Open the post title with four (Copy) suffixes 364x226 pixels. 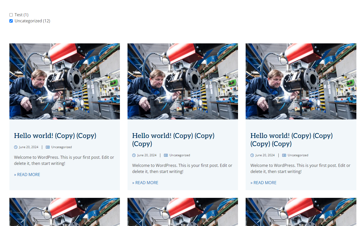click(292, 140)
